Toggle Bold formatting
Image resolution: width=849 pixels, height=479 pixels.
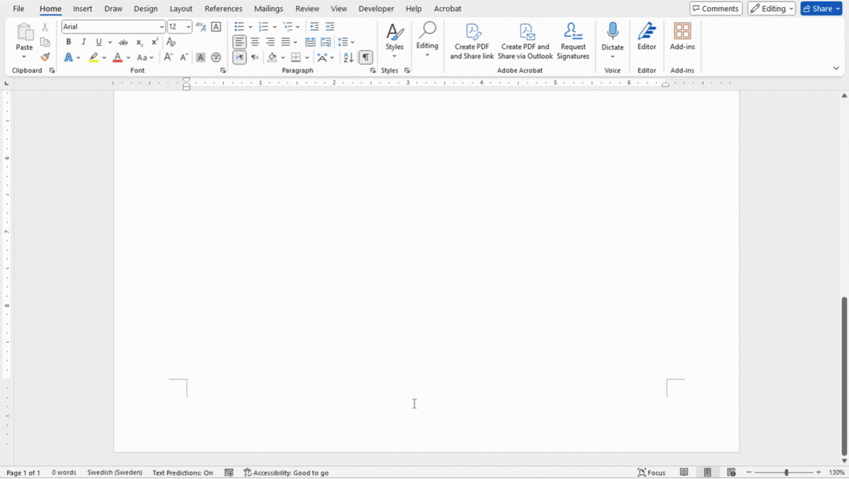(x=69, y=42)
